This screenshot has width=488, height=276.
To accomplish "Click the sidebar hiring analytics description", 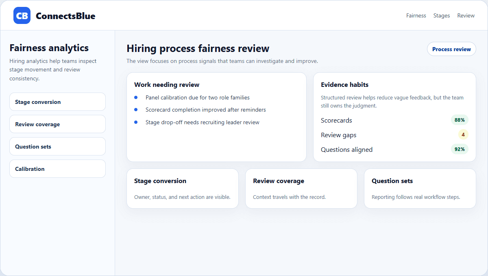I will (53, 70).
